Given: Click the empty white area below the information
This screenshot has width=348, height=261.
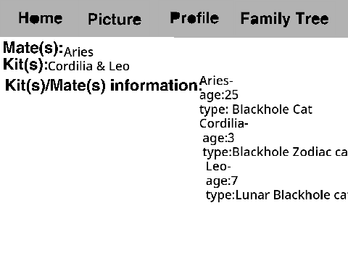Looking at the screenshot, I should pos(174,232).
